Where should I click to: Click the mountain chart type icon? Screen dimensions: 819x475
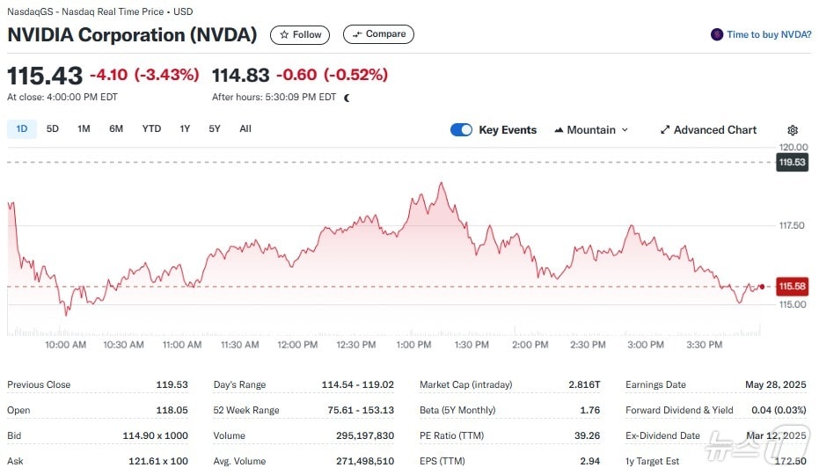point(559,130)
